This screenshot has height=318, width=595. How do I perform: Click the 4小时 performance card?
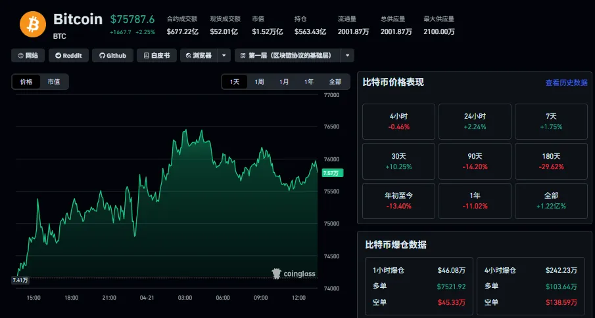(x=399, y=121)
